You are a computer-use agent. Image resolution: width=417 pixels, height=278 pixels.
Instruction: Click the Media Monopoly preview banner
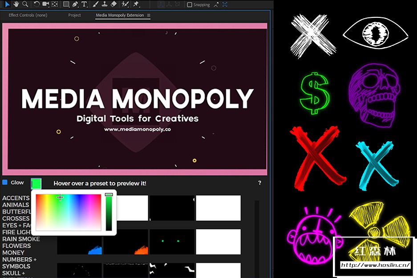click(x=135, y=99)
